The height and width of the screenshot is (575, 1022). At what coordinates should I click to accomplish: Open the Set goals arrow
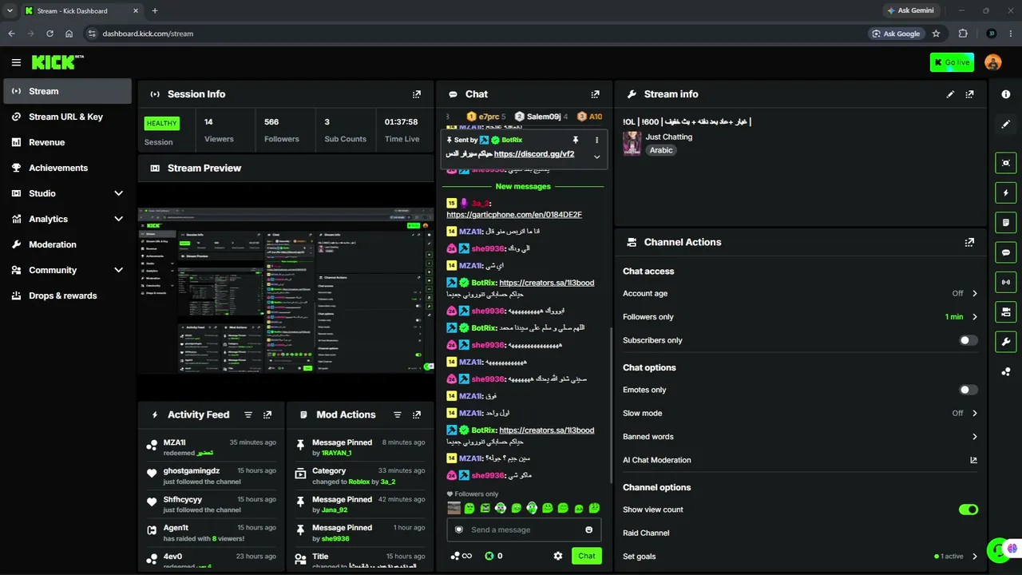coord(975,557)
